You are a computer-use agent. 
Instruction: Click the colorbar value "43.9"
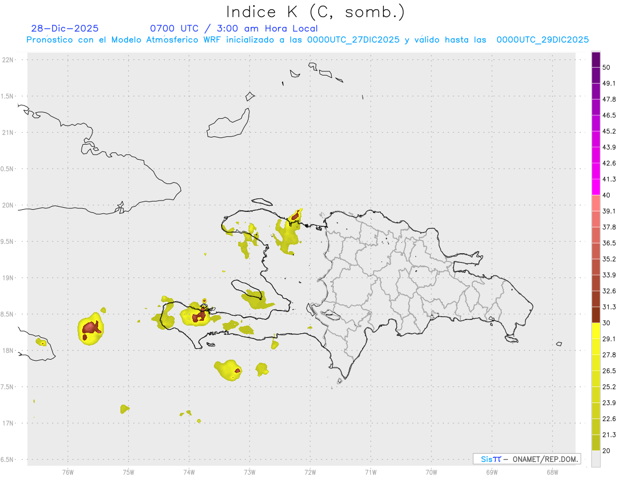[609, 147]
